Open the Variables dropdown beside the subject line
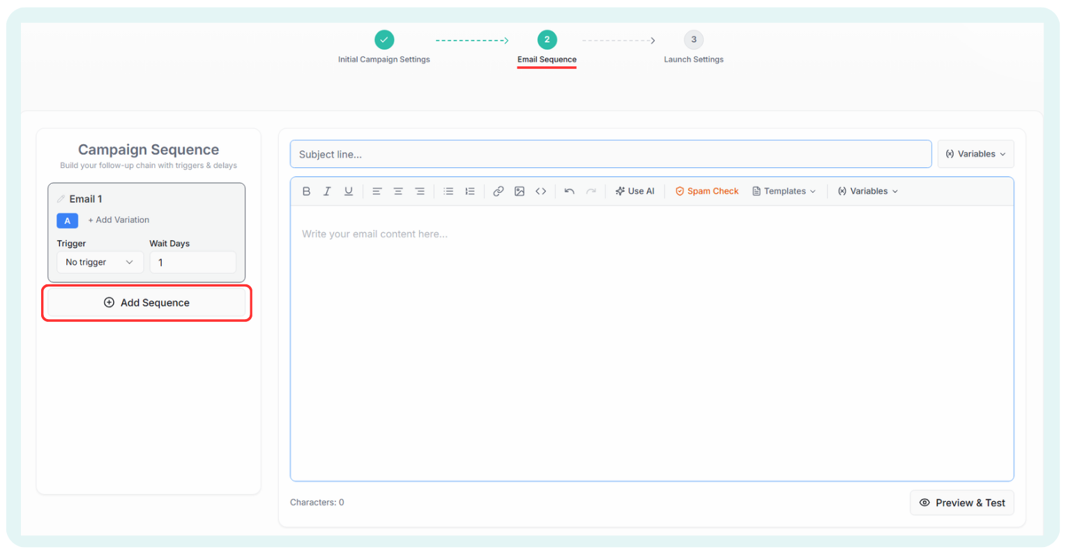1066x554 pixels. pyautogui.click(x=975, y=154)
